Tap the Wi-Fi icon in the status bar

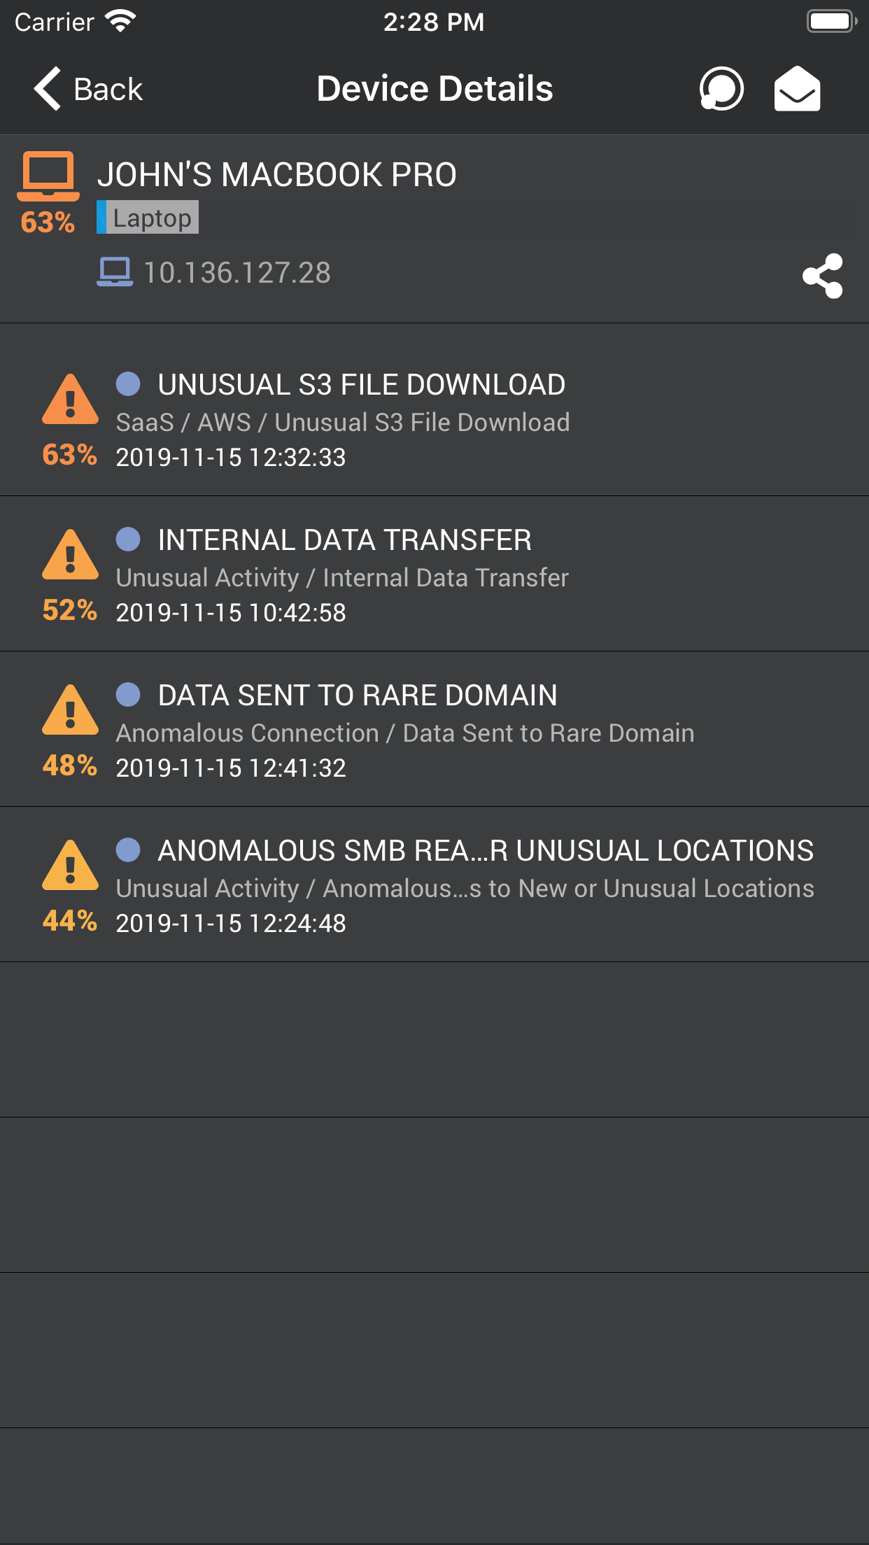[x=120, y=20]
